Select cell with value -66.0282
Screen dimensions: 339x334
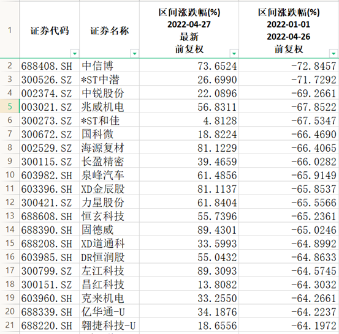point(289,161)
